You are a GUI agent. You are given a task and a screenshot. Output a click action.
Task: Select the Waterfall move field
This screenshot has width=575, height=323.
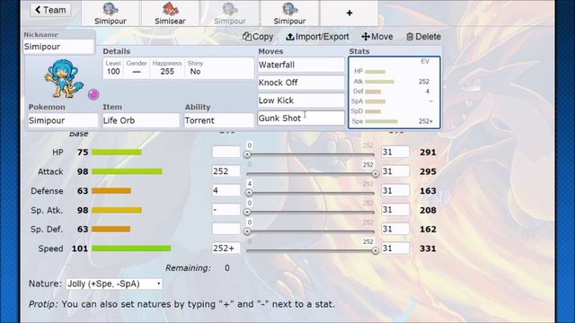pos(301,65)
